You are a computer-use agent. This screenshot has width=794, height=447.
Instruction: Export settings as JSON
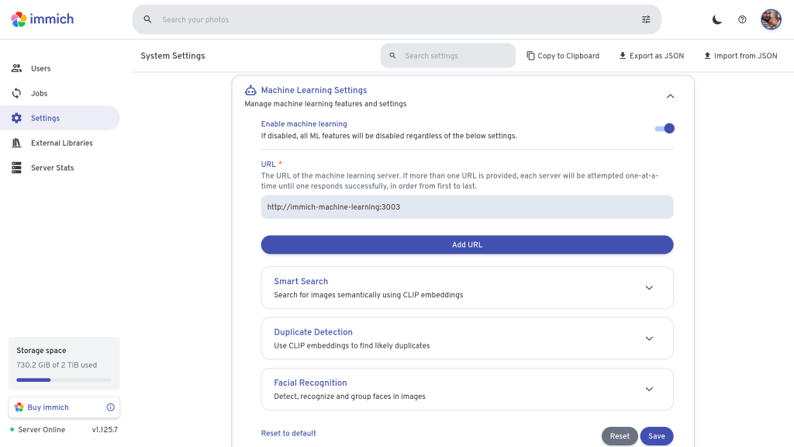[651, 56]
